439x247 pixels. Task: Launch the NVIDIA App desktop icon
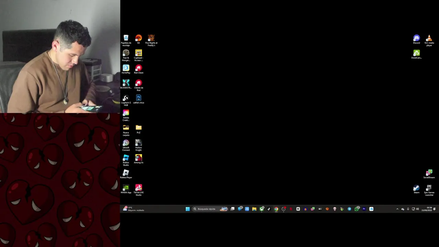click(x=126, y=189)
